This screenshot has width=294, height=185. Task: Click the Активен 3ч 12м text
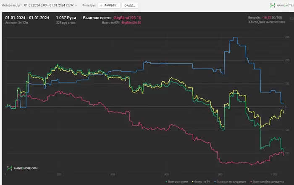[x=17, y=23]
